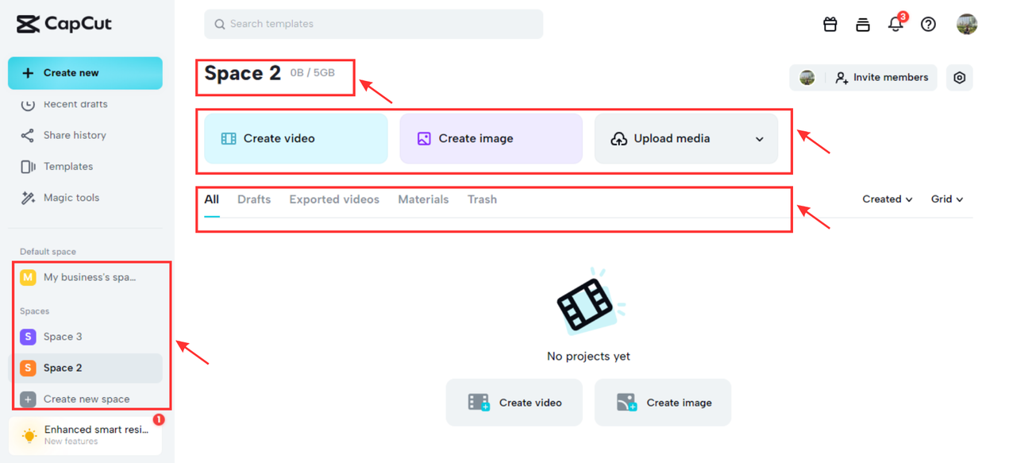
Task: Click Create new space
Action: 85,399
